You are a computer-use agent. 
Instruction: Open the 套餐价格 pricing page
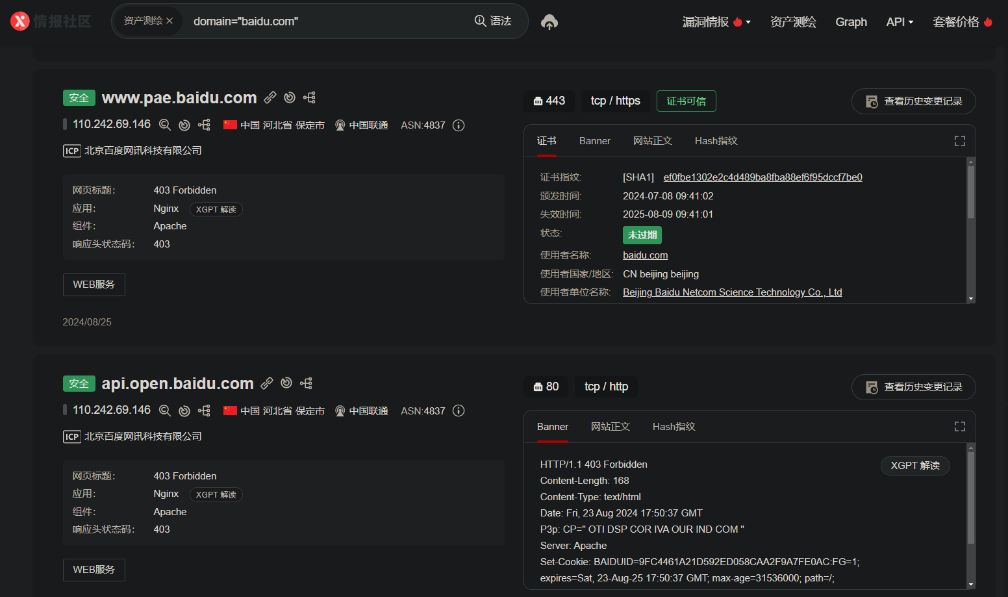pos(963,22)
